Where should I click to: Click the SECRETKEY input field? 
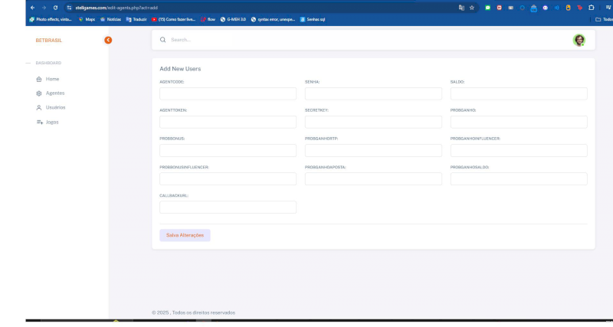pyautogui.click(x=373, y=122)
